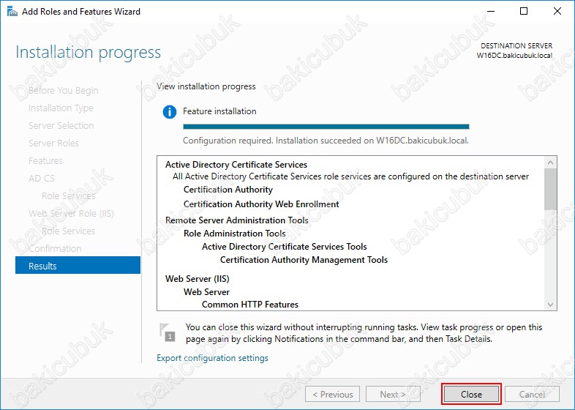The height and width of the screenshot is (410, 575).
Task: Click the Previous button
Action: [x=332, y=394]
